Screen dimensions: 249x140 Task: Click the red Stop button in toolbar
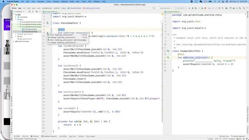pyautogui.click(x=205, y=8)
